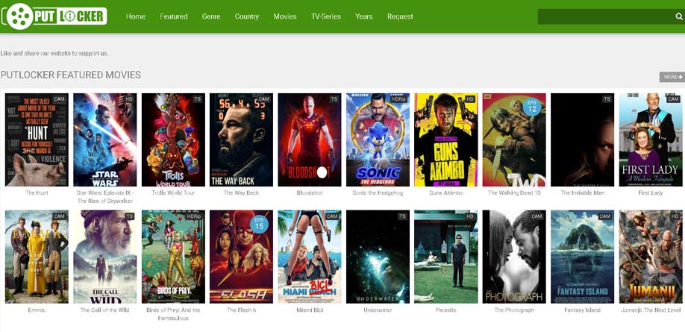Click The Flash 6 title link
Viewport: 685px width, 332px height.
241,310
